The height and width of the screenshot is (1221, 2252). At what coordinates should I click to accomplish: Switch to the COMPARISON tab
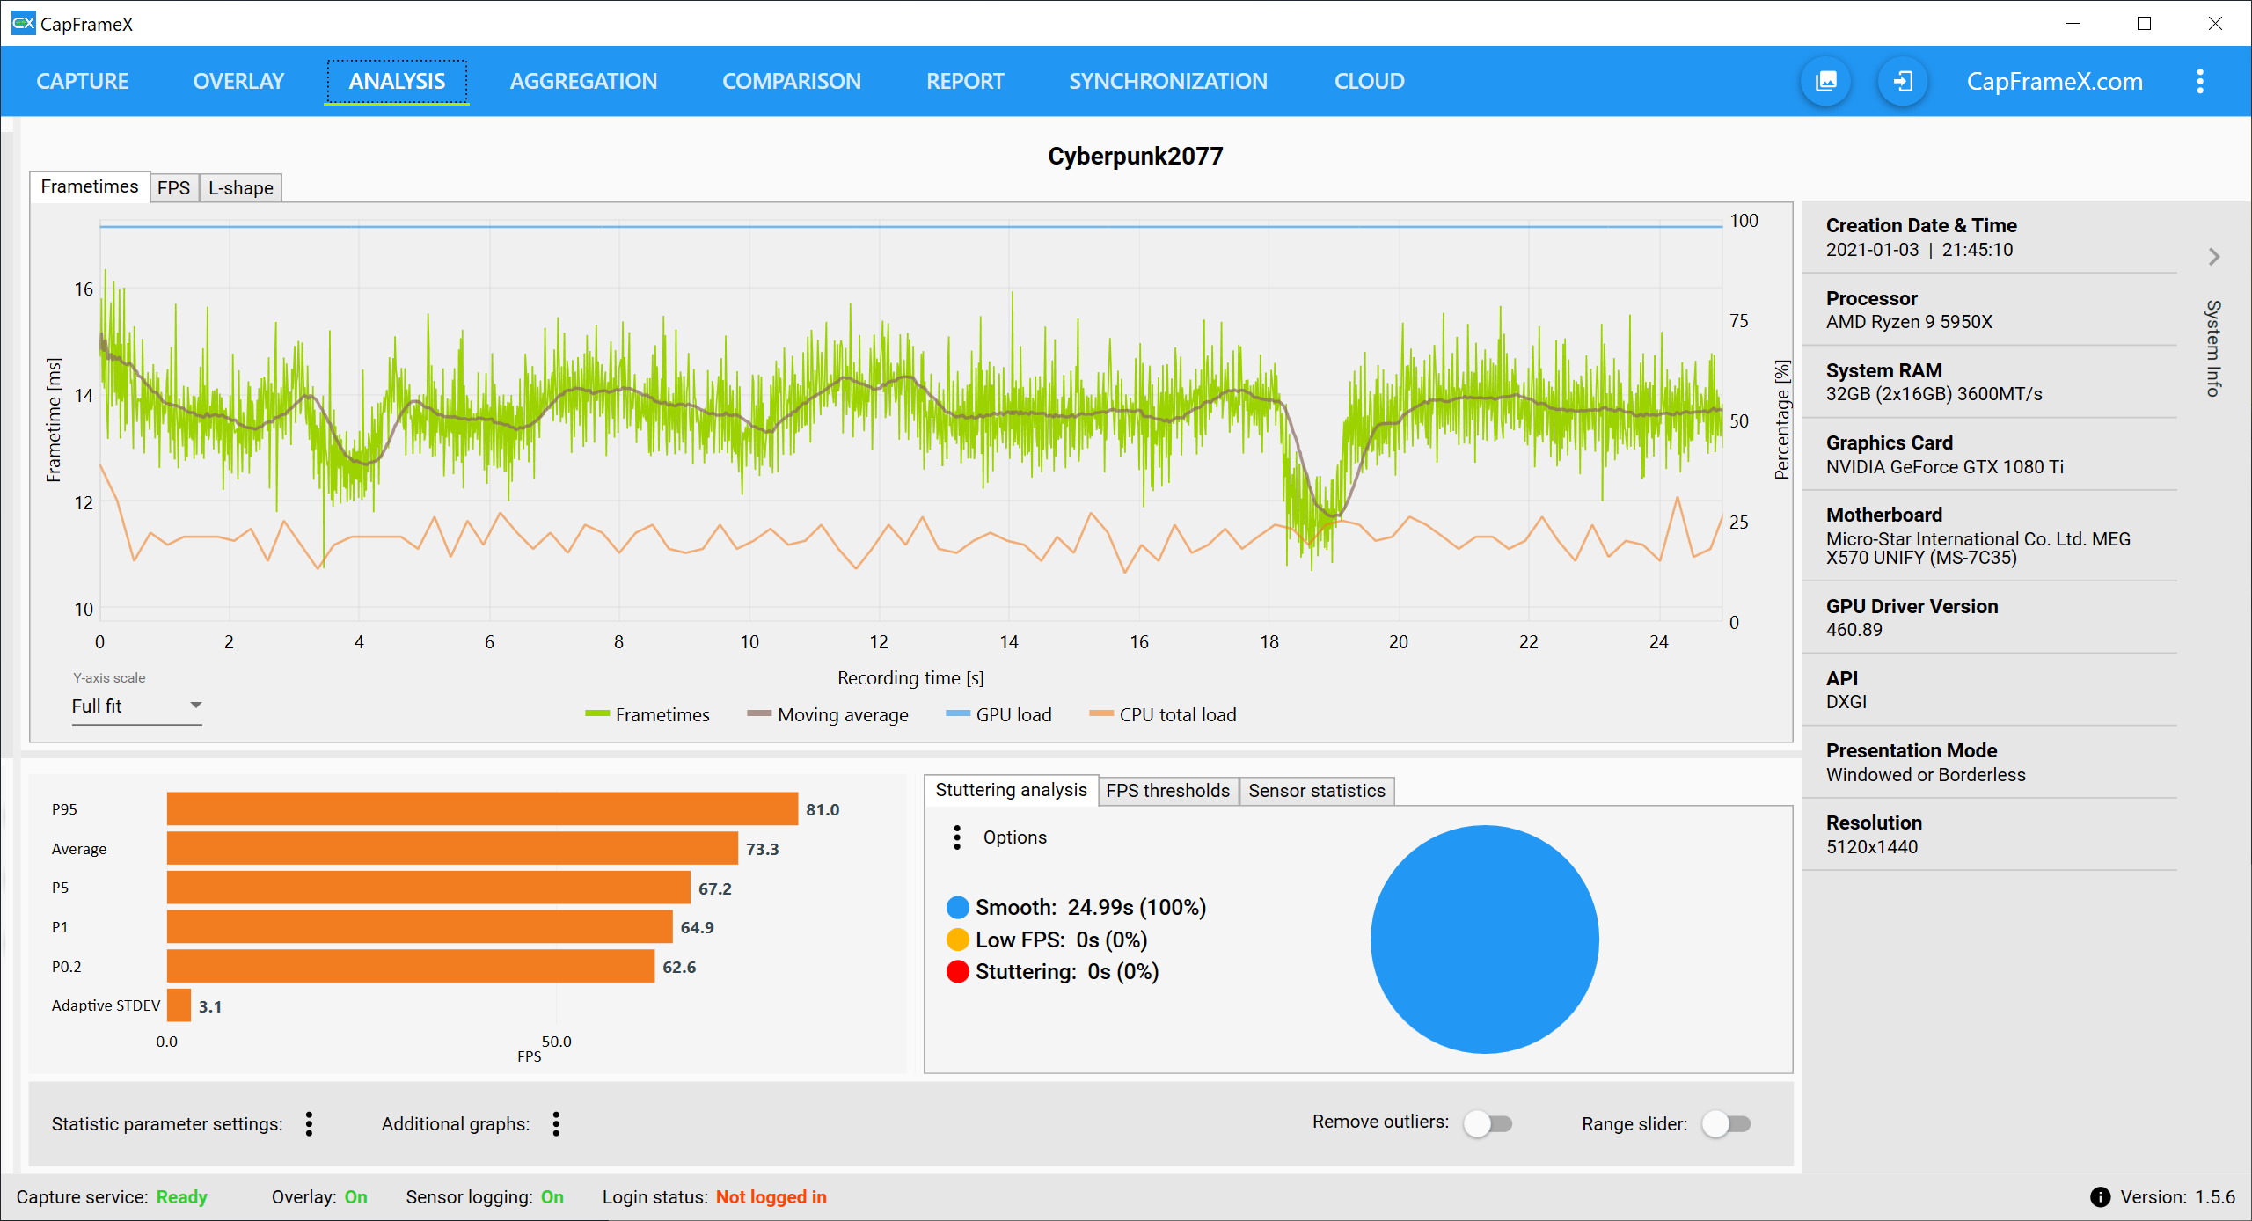click(x=791, y=82)
